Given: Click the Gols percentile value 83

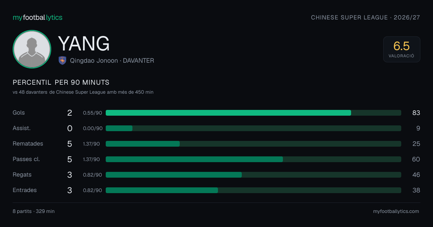Looking at the screenshot, I should tap(416, 113).
